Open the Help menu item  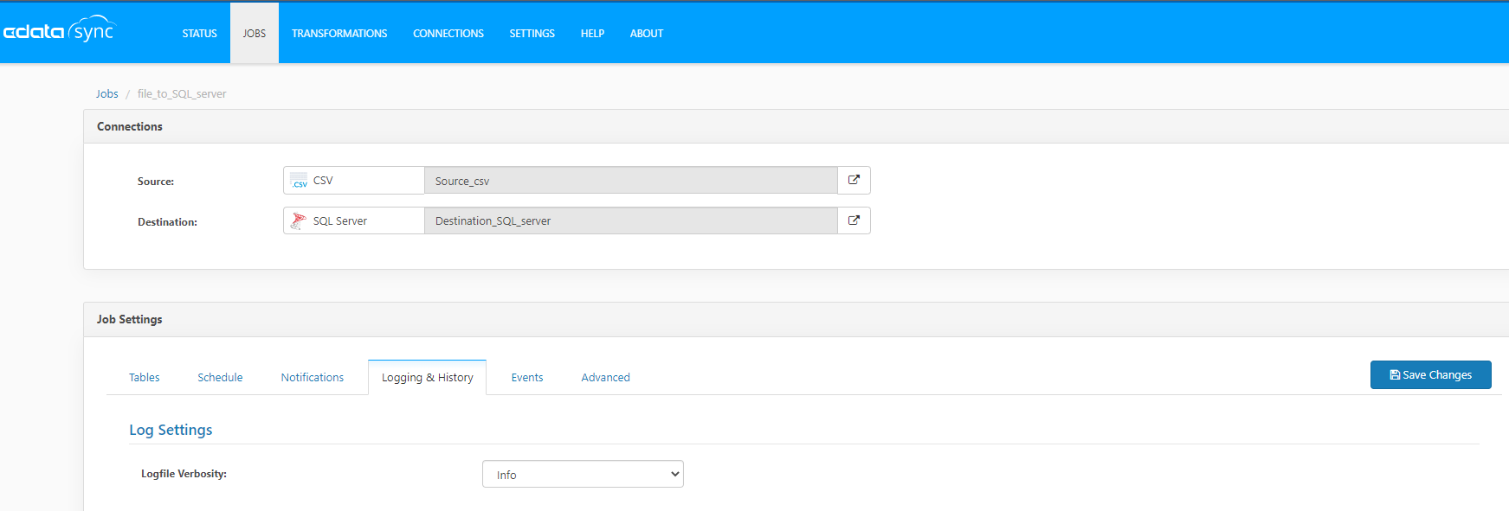point(592,34)
